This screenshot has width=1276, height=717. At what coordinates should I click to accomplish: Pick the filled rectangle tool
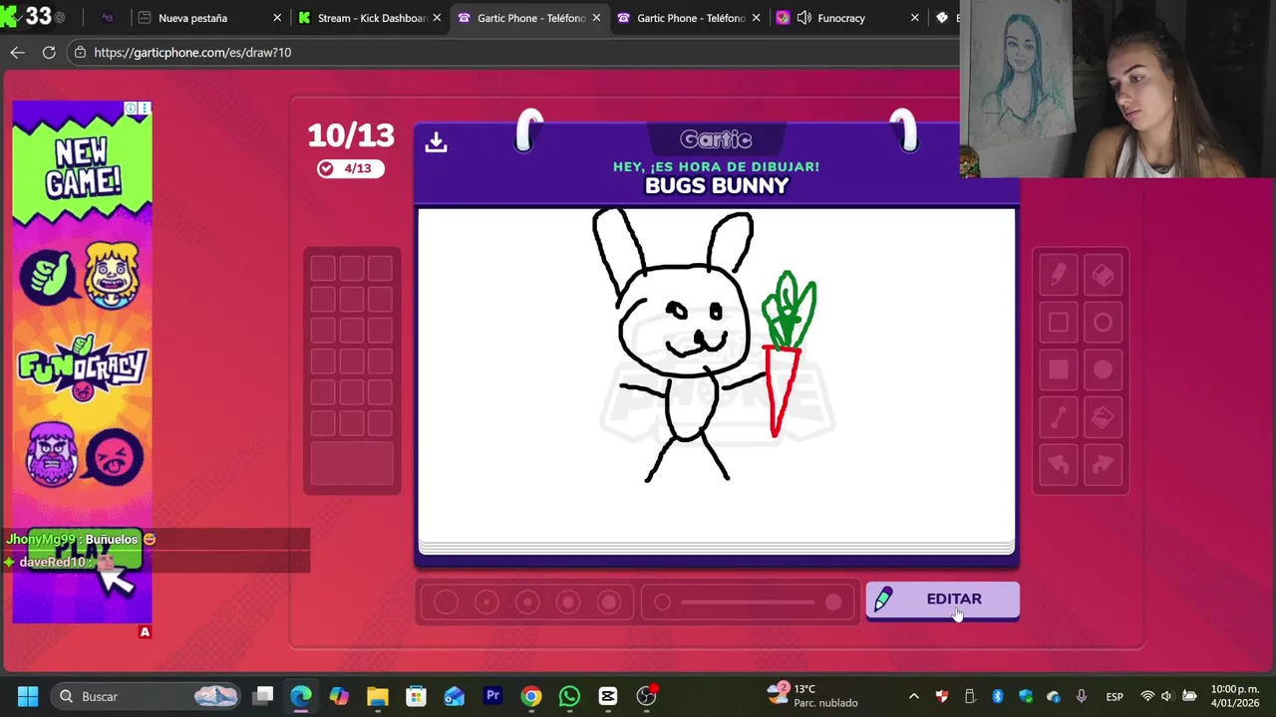(x=1058, y=370)
